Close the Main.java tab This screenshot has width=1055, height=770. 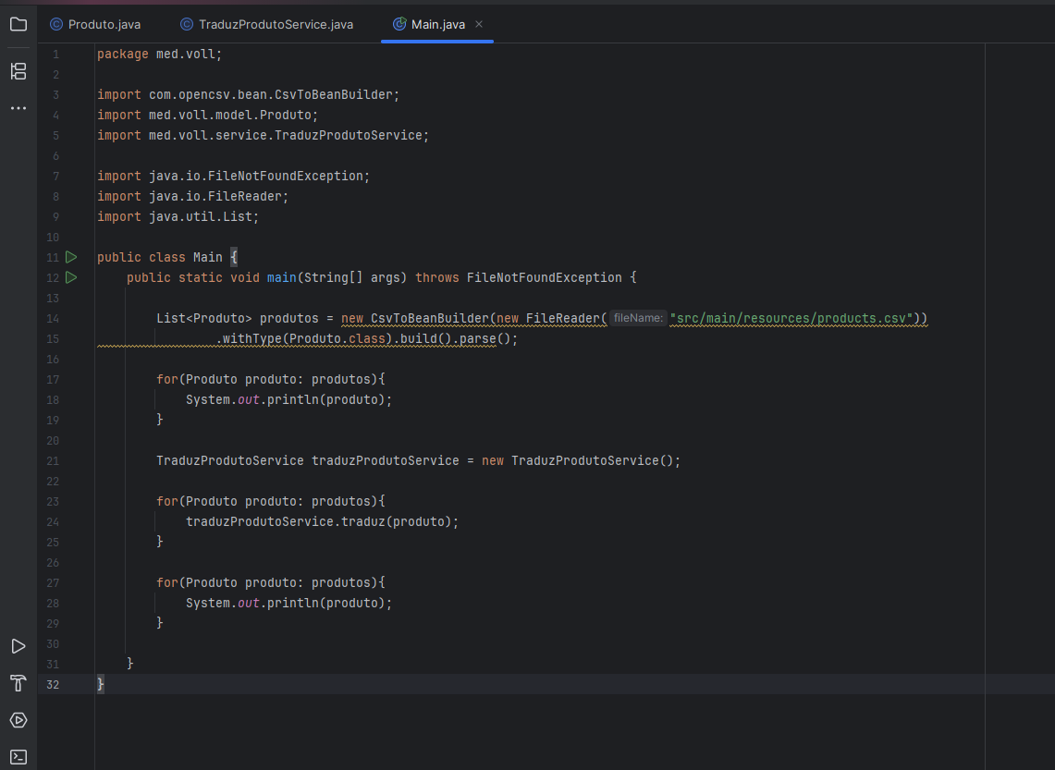[x=479, y=24]
